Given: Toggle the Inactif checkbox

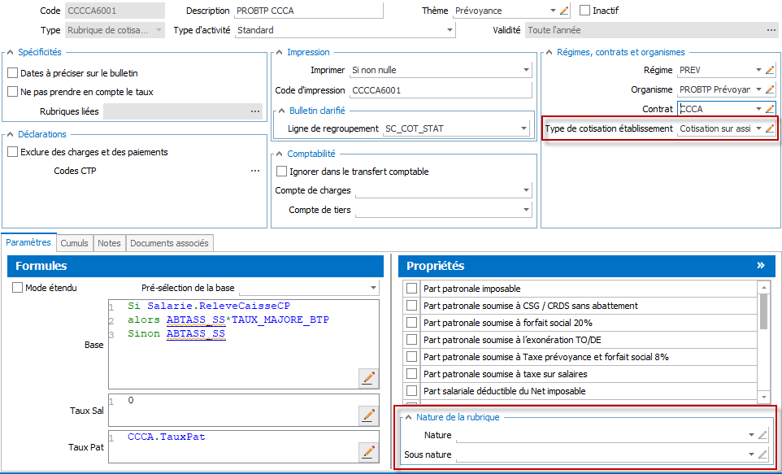Looking at the screenshot, I should [584, 11].
